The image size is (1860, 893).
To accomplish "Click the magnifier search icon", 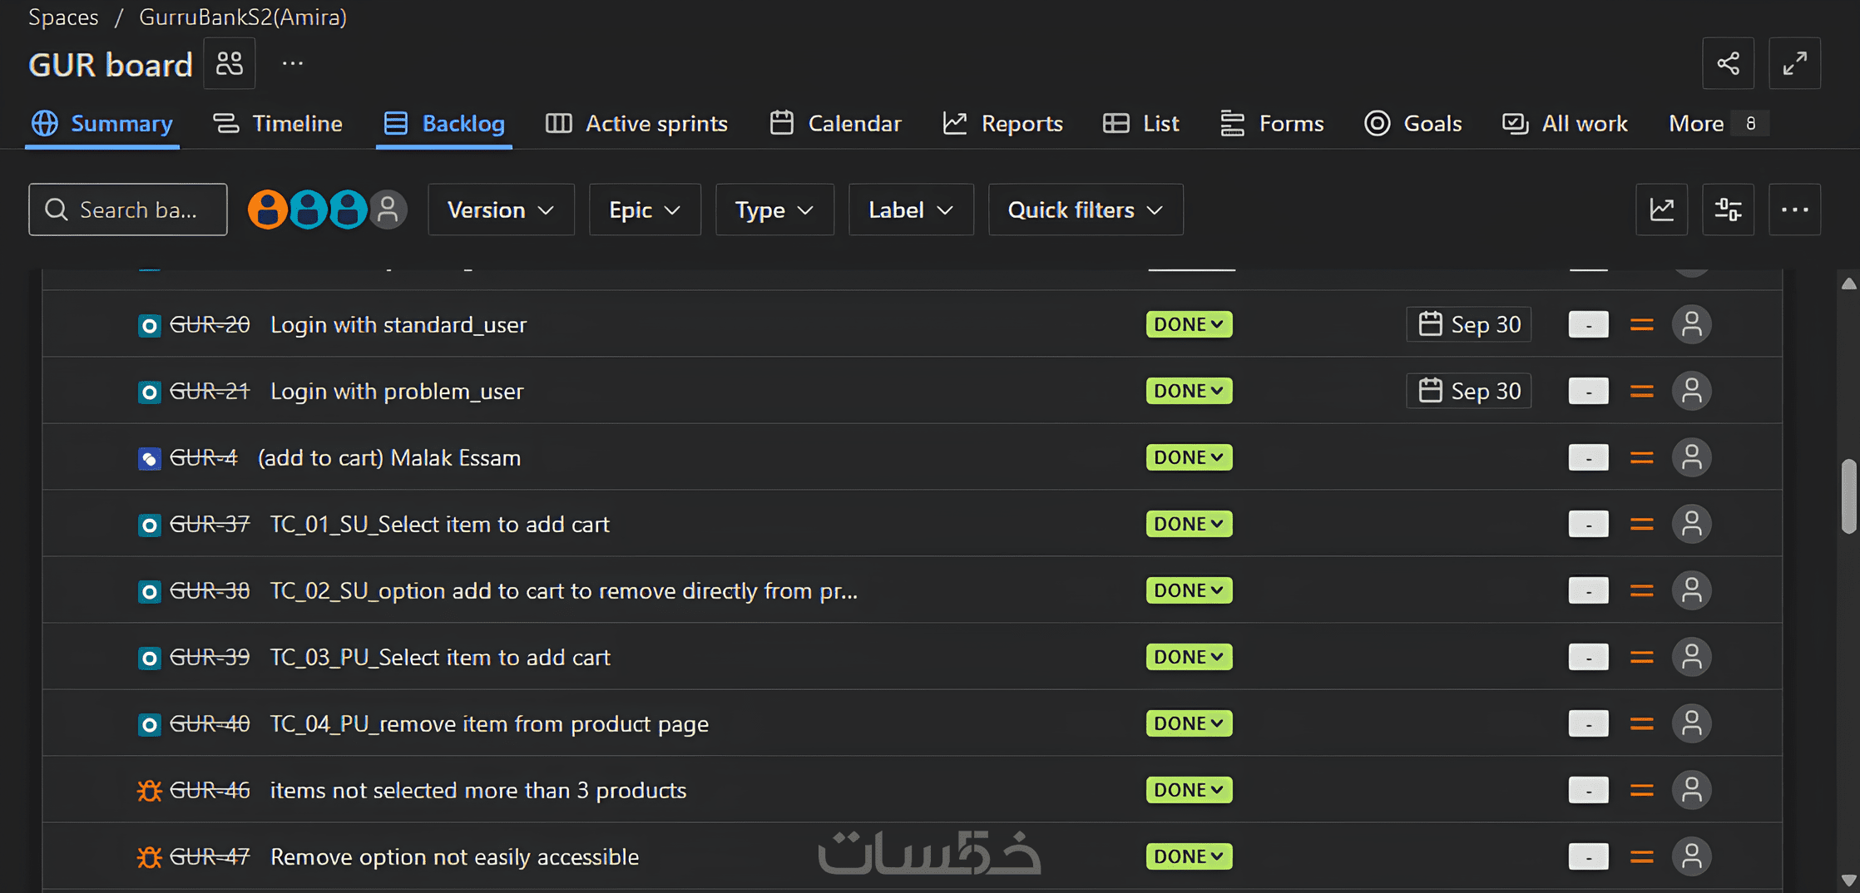I will click(x=56, y=210).
